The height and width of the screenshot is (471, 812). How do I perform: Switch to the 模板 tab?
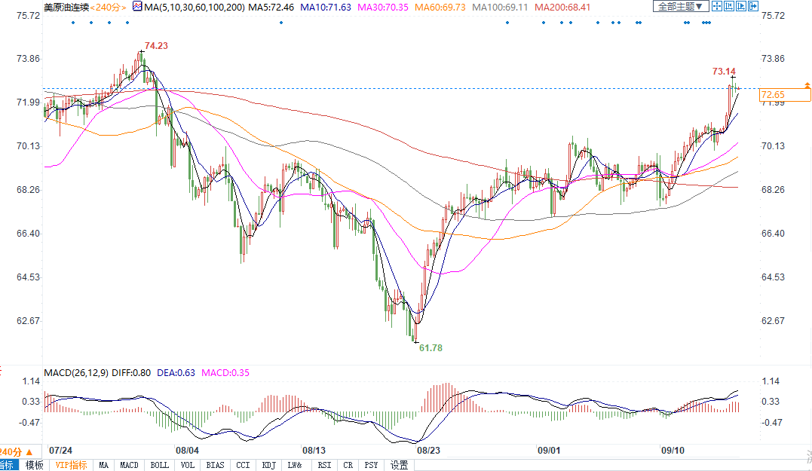[x=34, y=465]
